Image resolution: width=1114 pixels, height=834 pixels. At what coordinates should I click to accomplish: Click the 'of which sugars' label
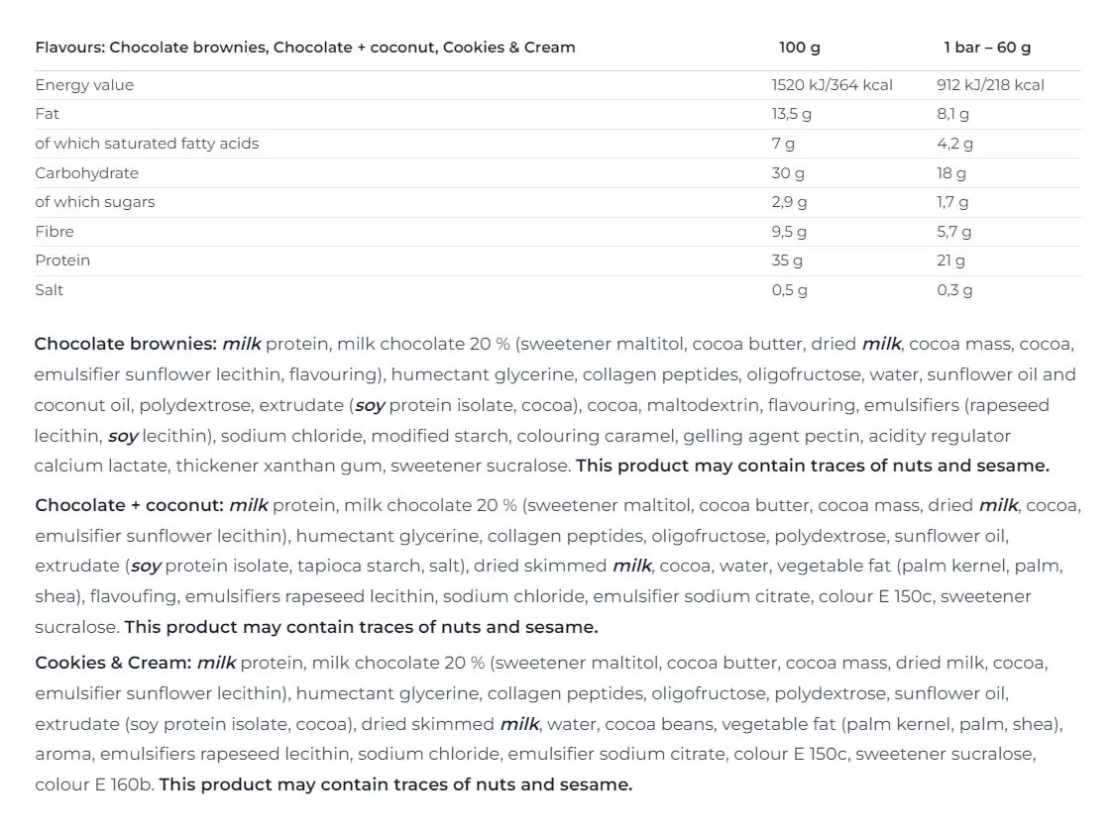pos(95,202)
